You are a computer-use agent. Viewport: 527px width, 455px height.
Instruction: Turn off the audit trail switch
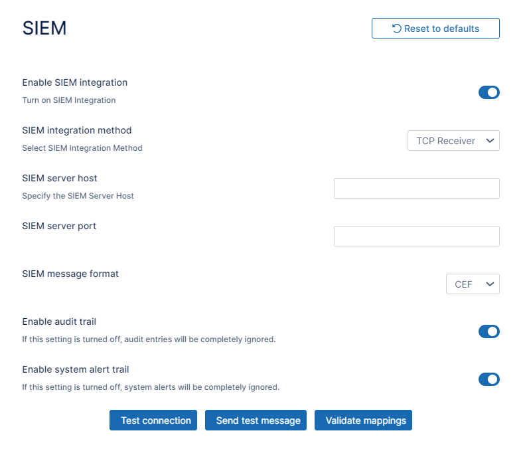[489, 331]
